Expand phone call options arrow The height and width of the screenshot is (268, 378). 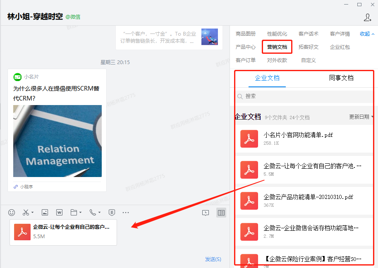(99, 212)
